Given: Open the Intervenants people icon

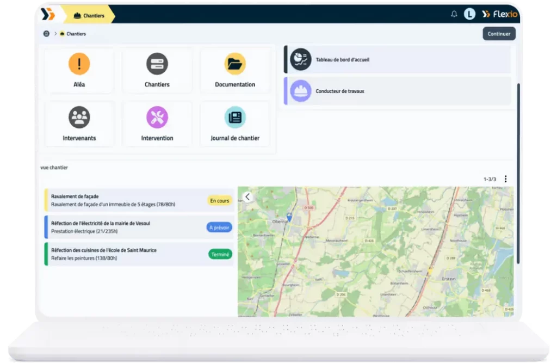Looking at the screenshot, I should pyautogui.click(x=79, y=118).
